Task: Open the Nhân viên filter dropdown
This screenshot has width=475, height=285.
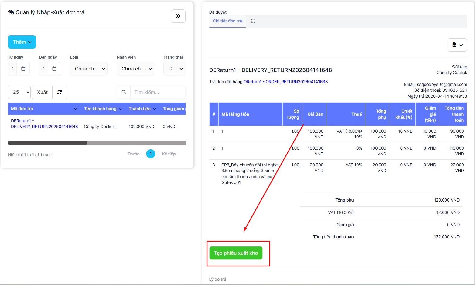Action: (x=135, y=69)
